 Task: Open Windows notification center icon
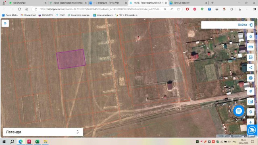coord(252,141)
